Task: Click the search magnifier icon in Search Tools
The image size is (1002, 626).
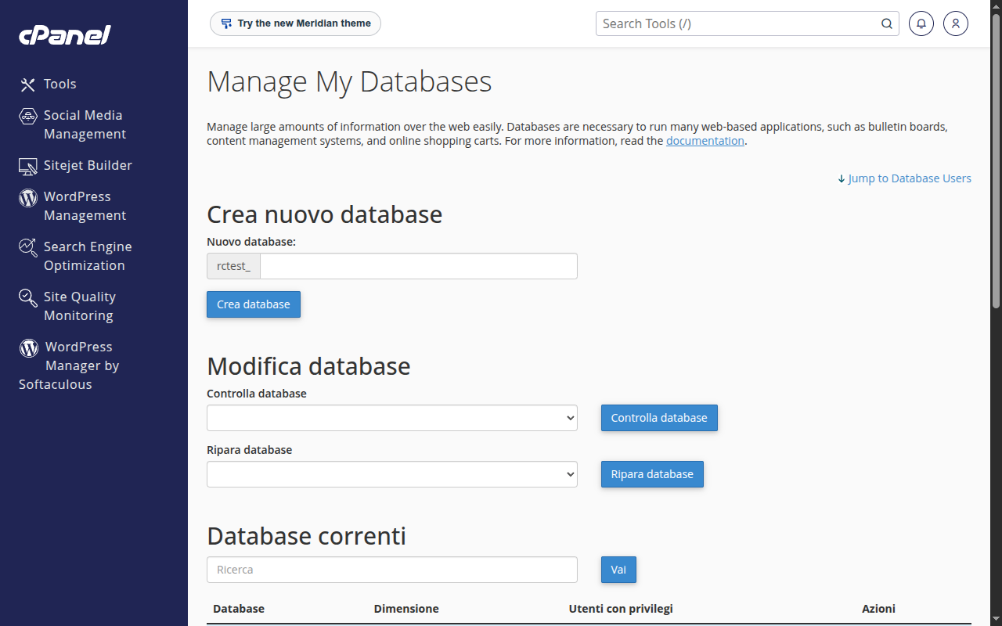Action: (x=887, y=23)
